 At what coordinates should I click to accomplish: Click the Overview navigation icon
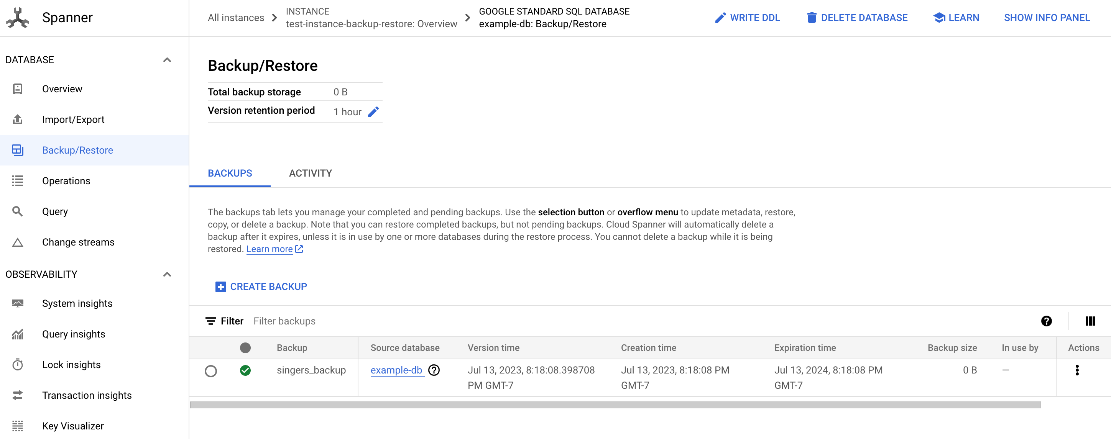pos(18,88)
